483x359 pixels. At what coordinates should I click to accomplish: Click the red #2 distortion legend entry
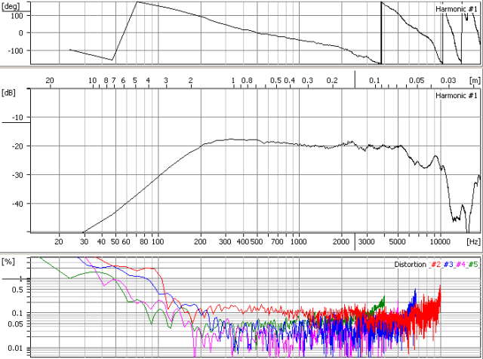(434, 265)
